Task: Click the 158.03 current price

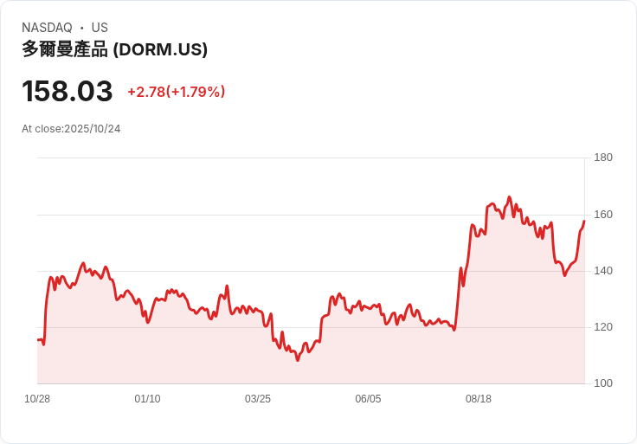Action: (x=68, y=92)
